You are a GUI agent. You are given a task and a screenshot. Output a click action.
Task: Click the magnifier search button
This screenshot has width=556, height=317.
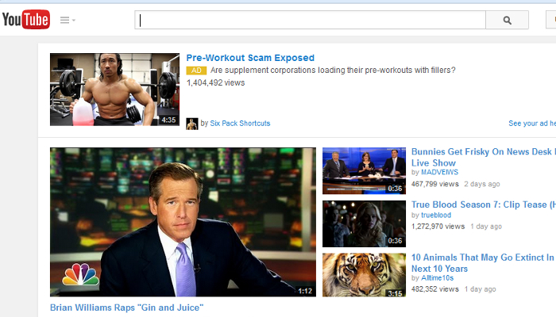pos(507,20)
